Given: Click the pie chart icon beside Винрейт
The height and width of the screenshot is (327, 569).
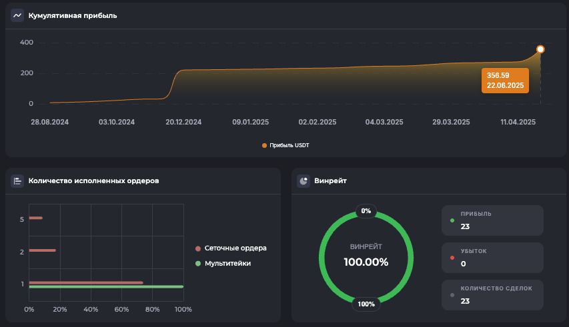Looking at the screenshot, I should coord(304,180).
